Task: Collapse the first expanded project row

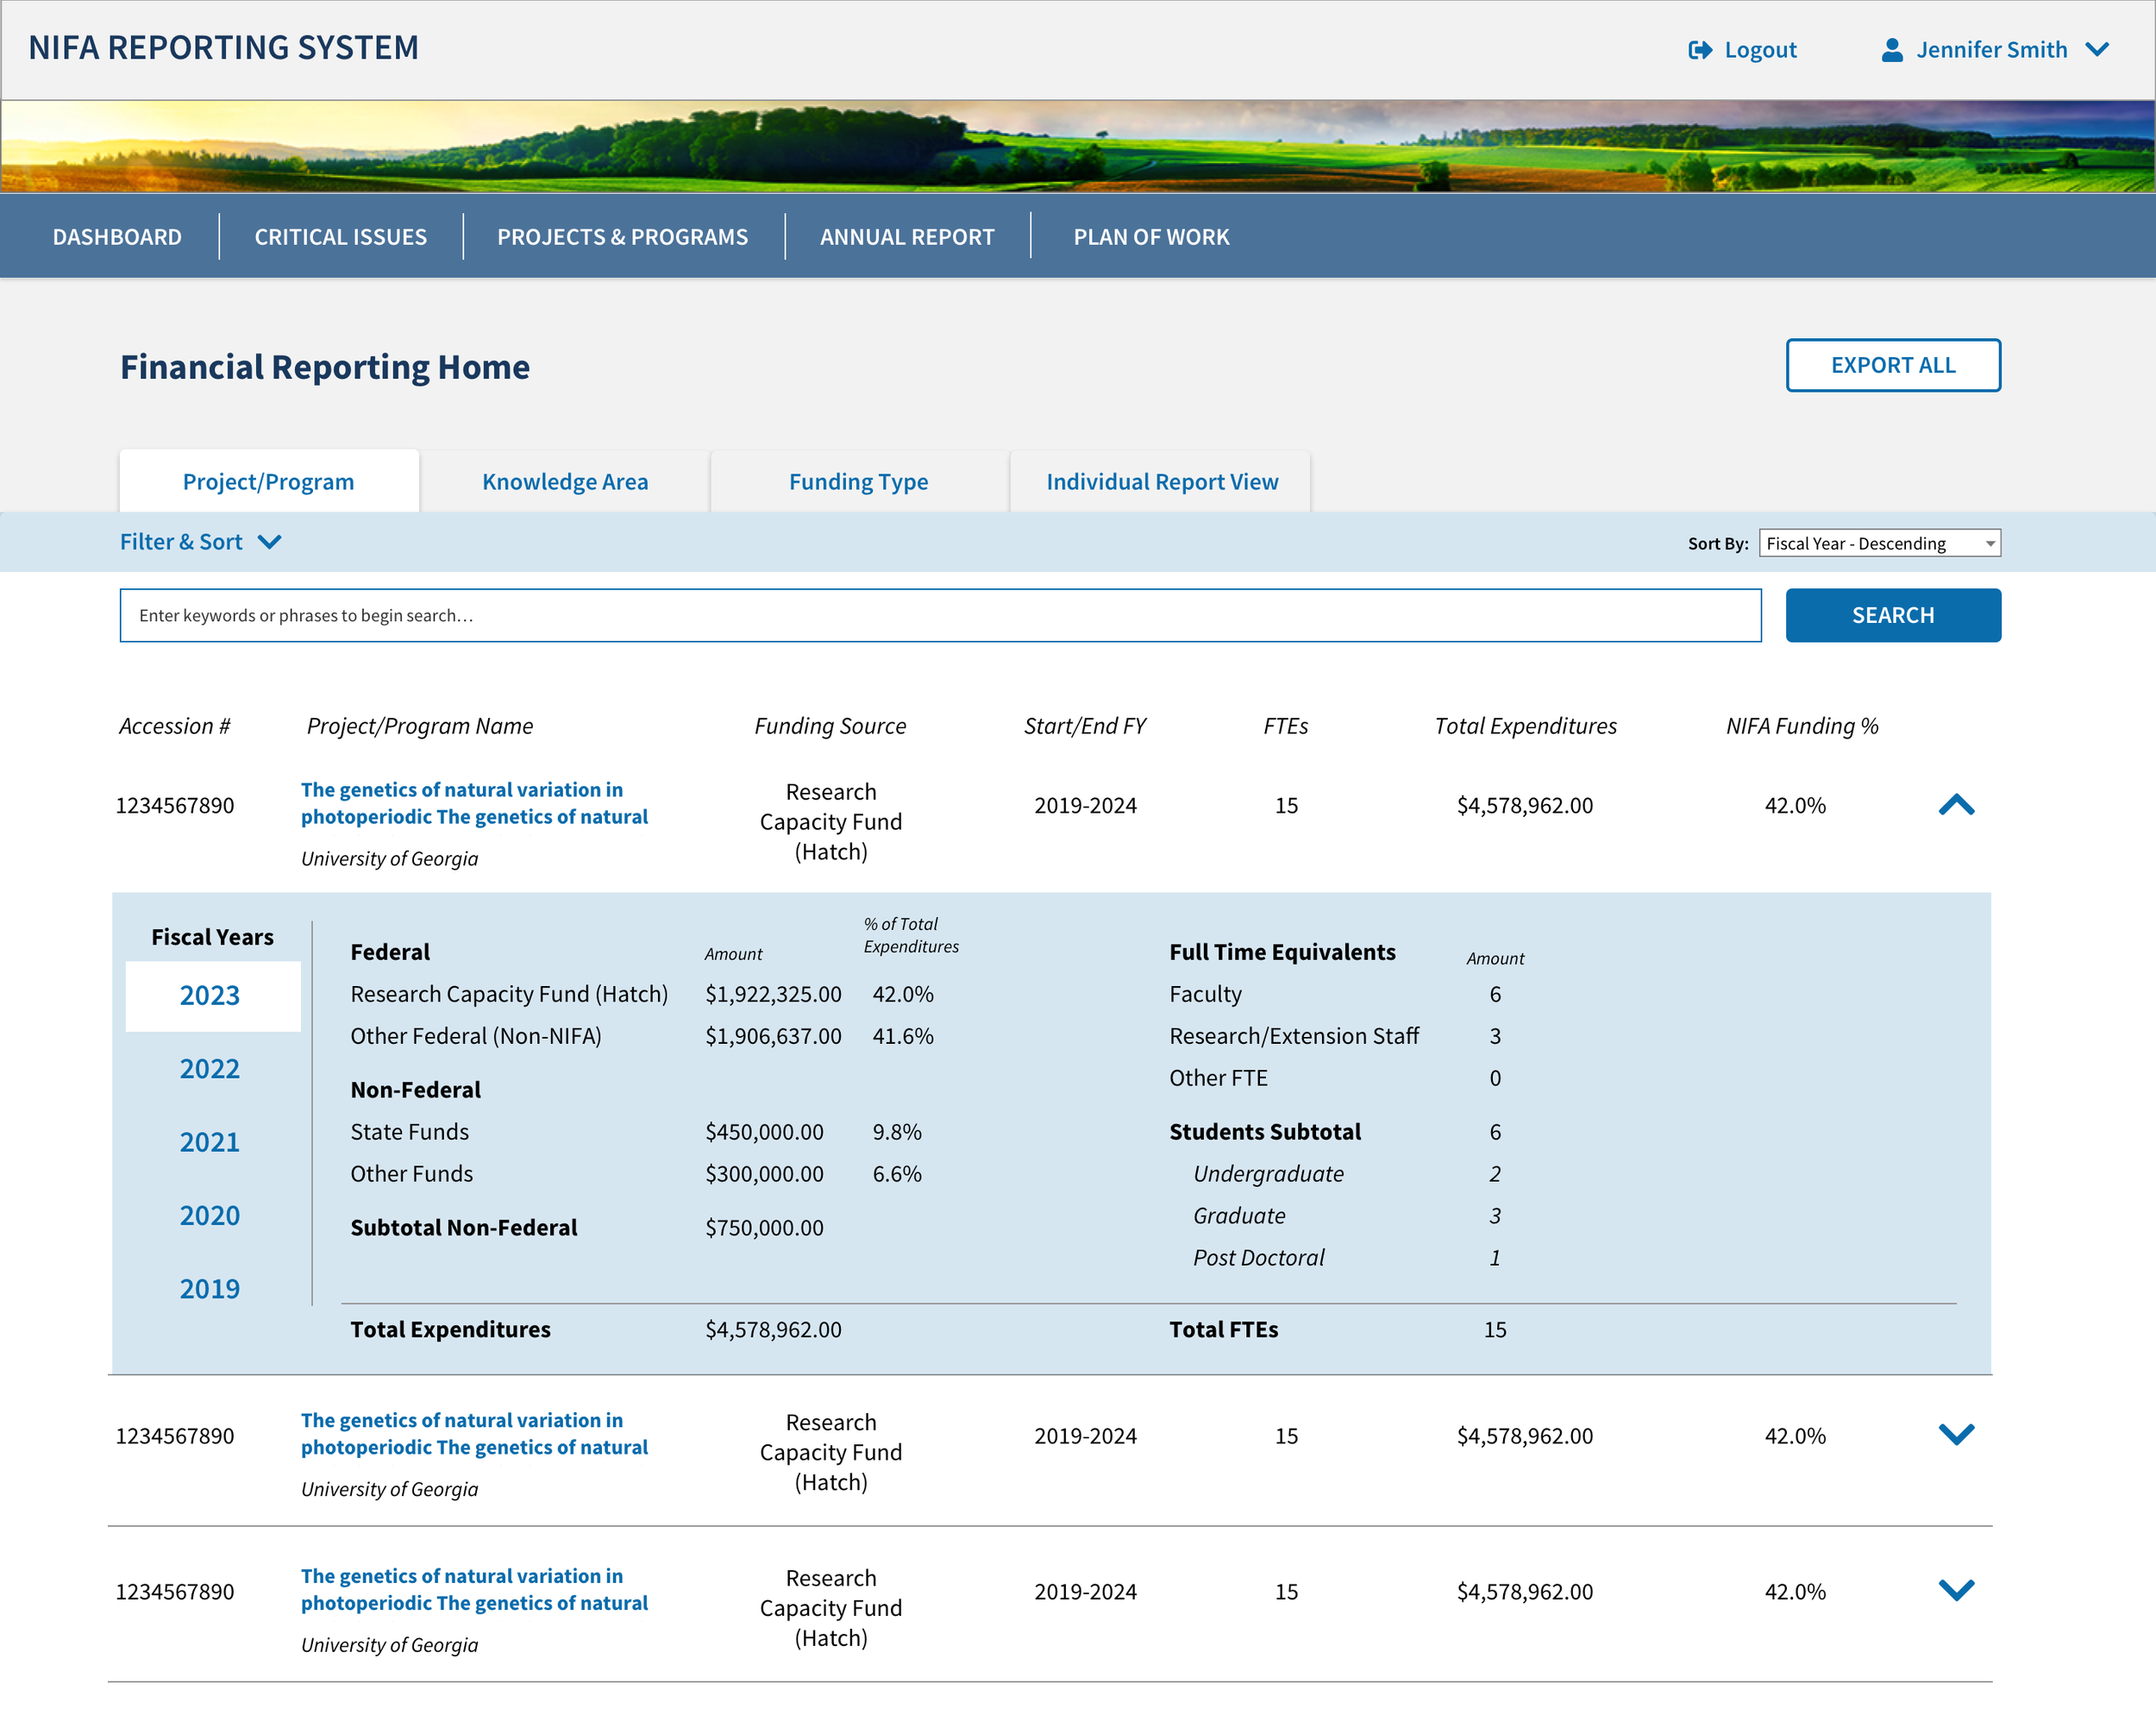Action: [1956, 806]
